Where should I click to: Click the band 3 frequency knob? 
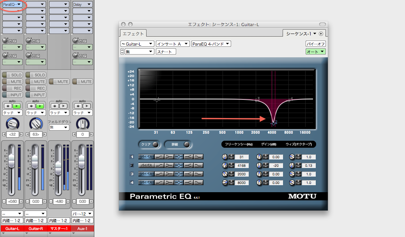(x=225, y=174)
